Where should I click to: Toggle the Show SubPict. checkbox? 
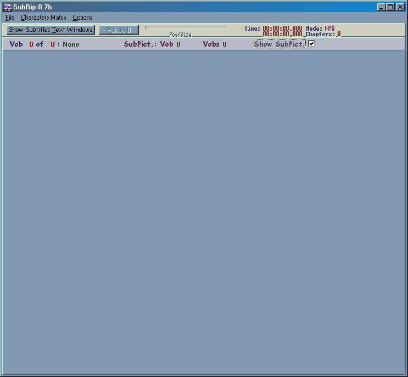[x=311, y=43]
